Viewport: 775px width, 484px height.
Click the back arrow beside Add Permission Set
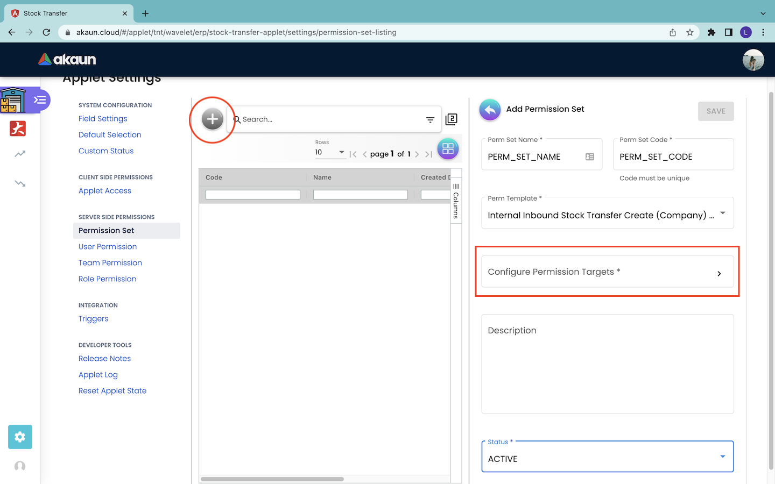pyautogui.click(x=490, y=110)
